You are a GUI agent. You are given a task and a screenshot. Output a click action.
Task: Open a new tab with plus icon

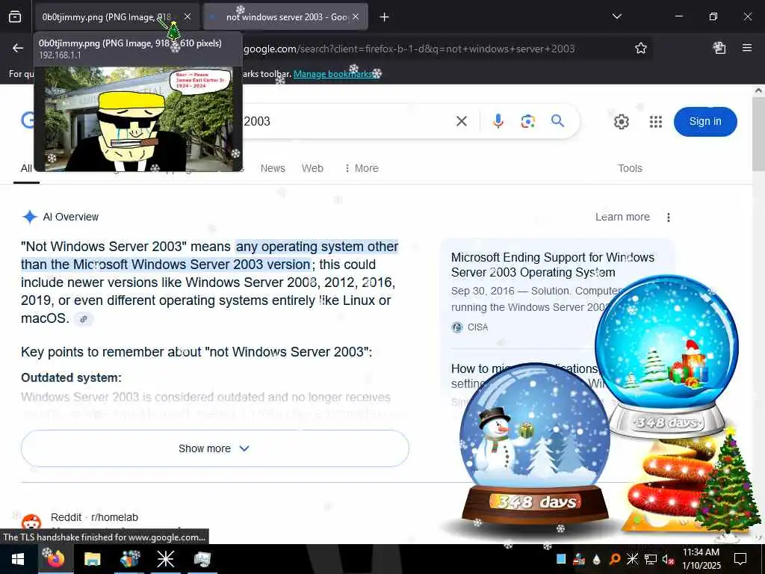[x=385, y=17]
